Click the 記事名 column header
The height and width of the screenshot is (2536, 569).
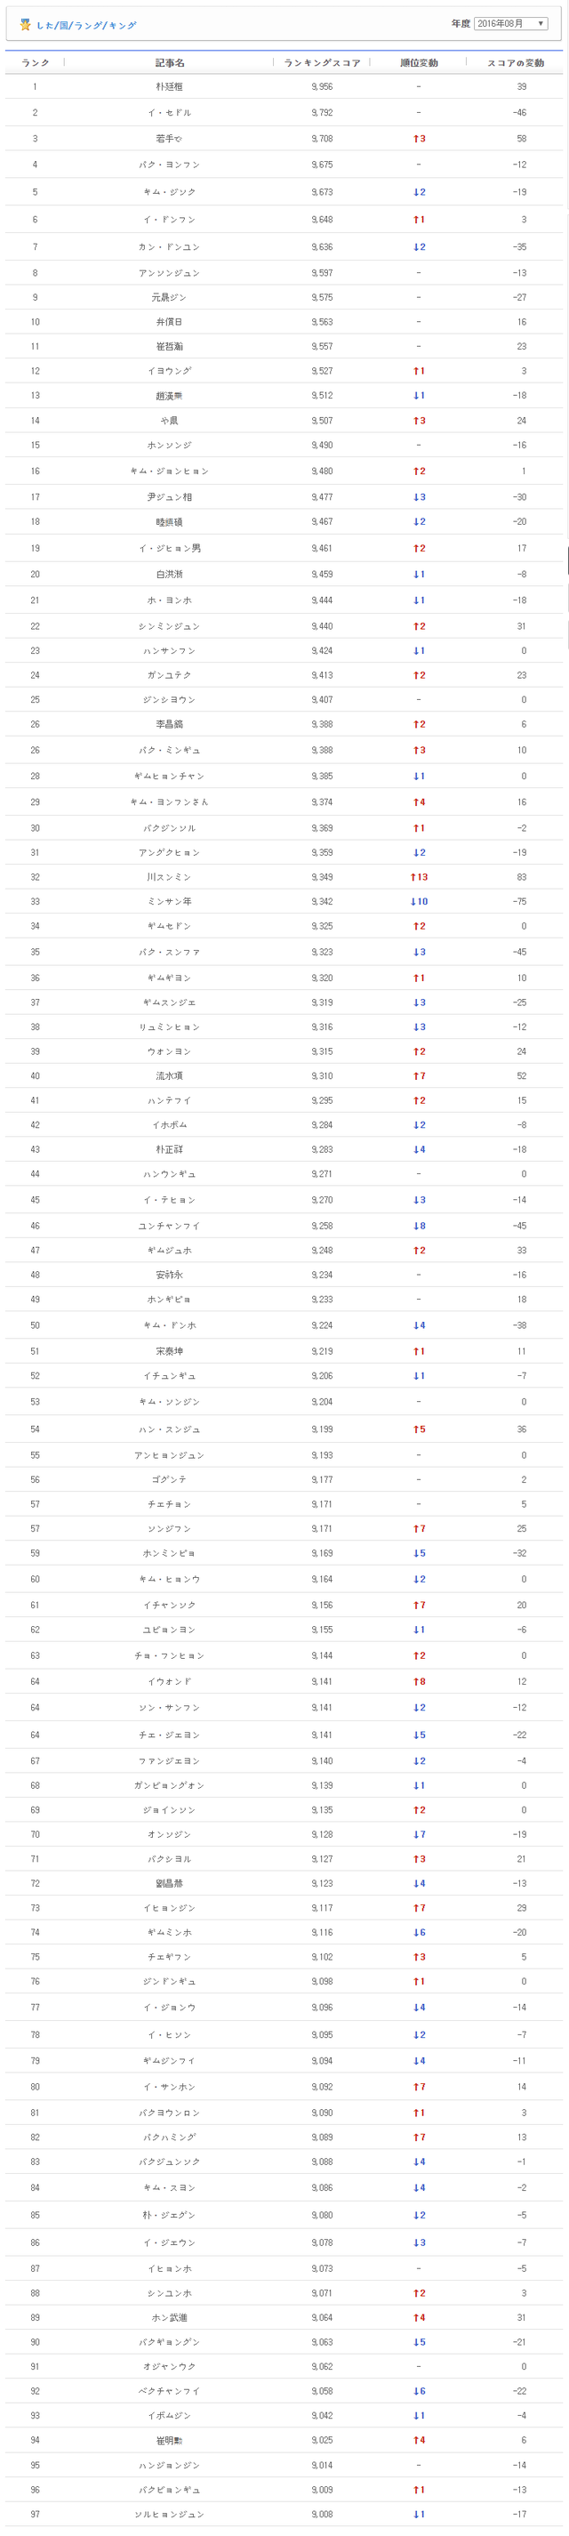click(x=169, y=63)
